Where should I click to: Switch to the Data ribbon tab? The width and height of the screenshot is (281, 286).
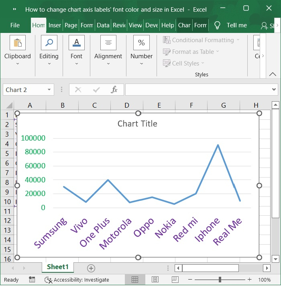click(103, 25)
